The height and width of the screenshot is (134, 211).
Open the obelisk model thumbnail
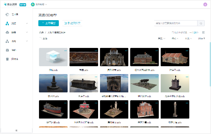pyautogui.click(x=53, y=83)
